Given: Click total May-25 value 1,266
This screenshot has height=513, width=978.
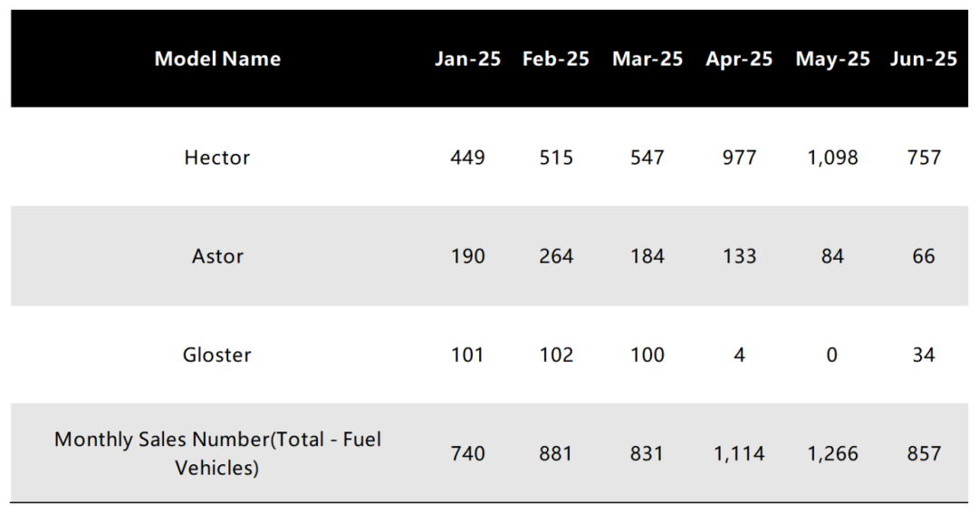Looking at the screenshot, I should click(x=832, y=453).
